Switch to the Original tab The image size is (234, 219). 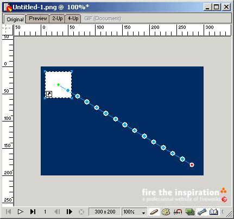(x=15, y=19)
